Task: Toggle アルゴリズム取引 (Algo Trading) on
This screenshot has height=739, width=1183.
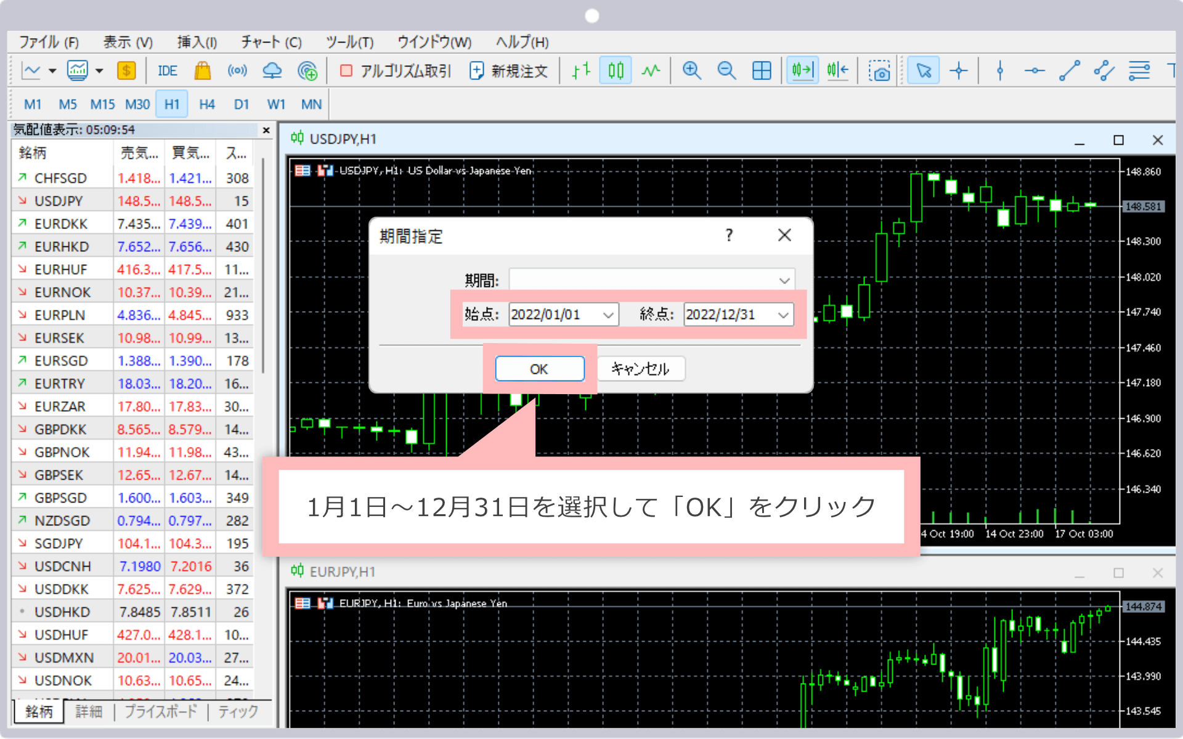Action: click(394, 70)
